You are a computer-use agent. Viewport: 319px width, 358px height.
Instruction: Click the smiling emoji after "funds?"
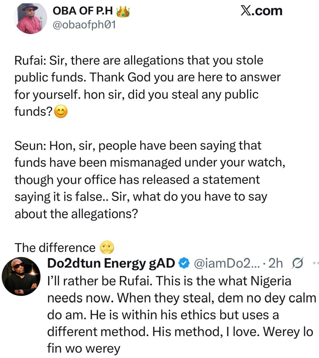[x=60, y=112]
